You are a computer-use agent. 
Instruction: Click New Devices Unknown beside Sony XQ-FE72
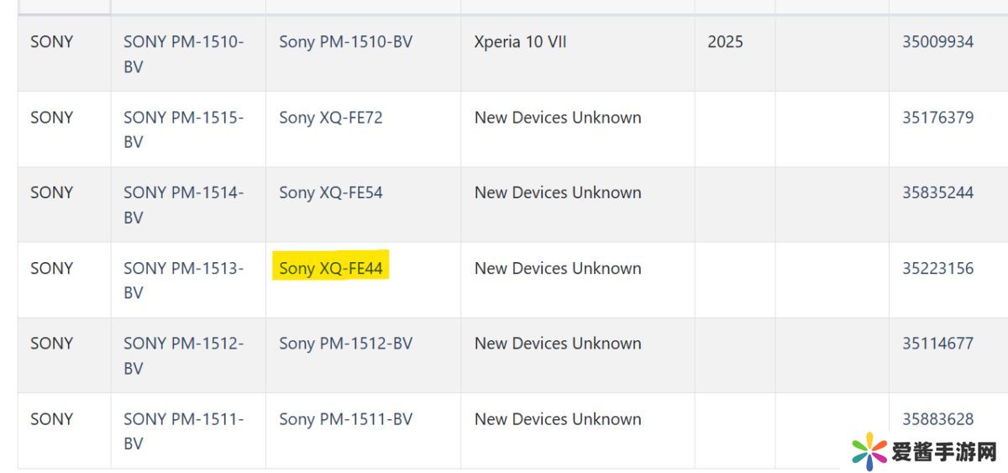click(x=557, y=118)
